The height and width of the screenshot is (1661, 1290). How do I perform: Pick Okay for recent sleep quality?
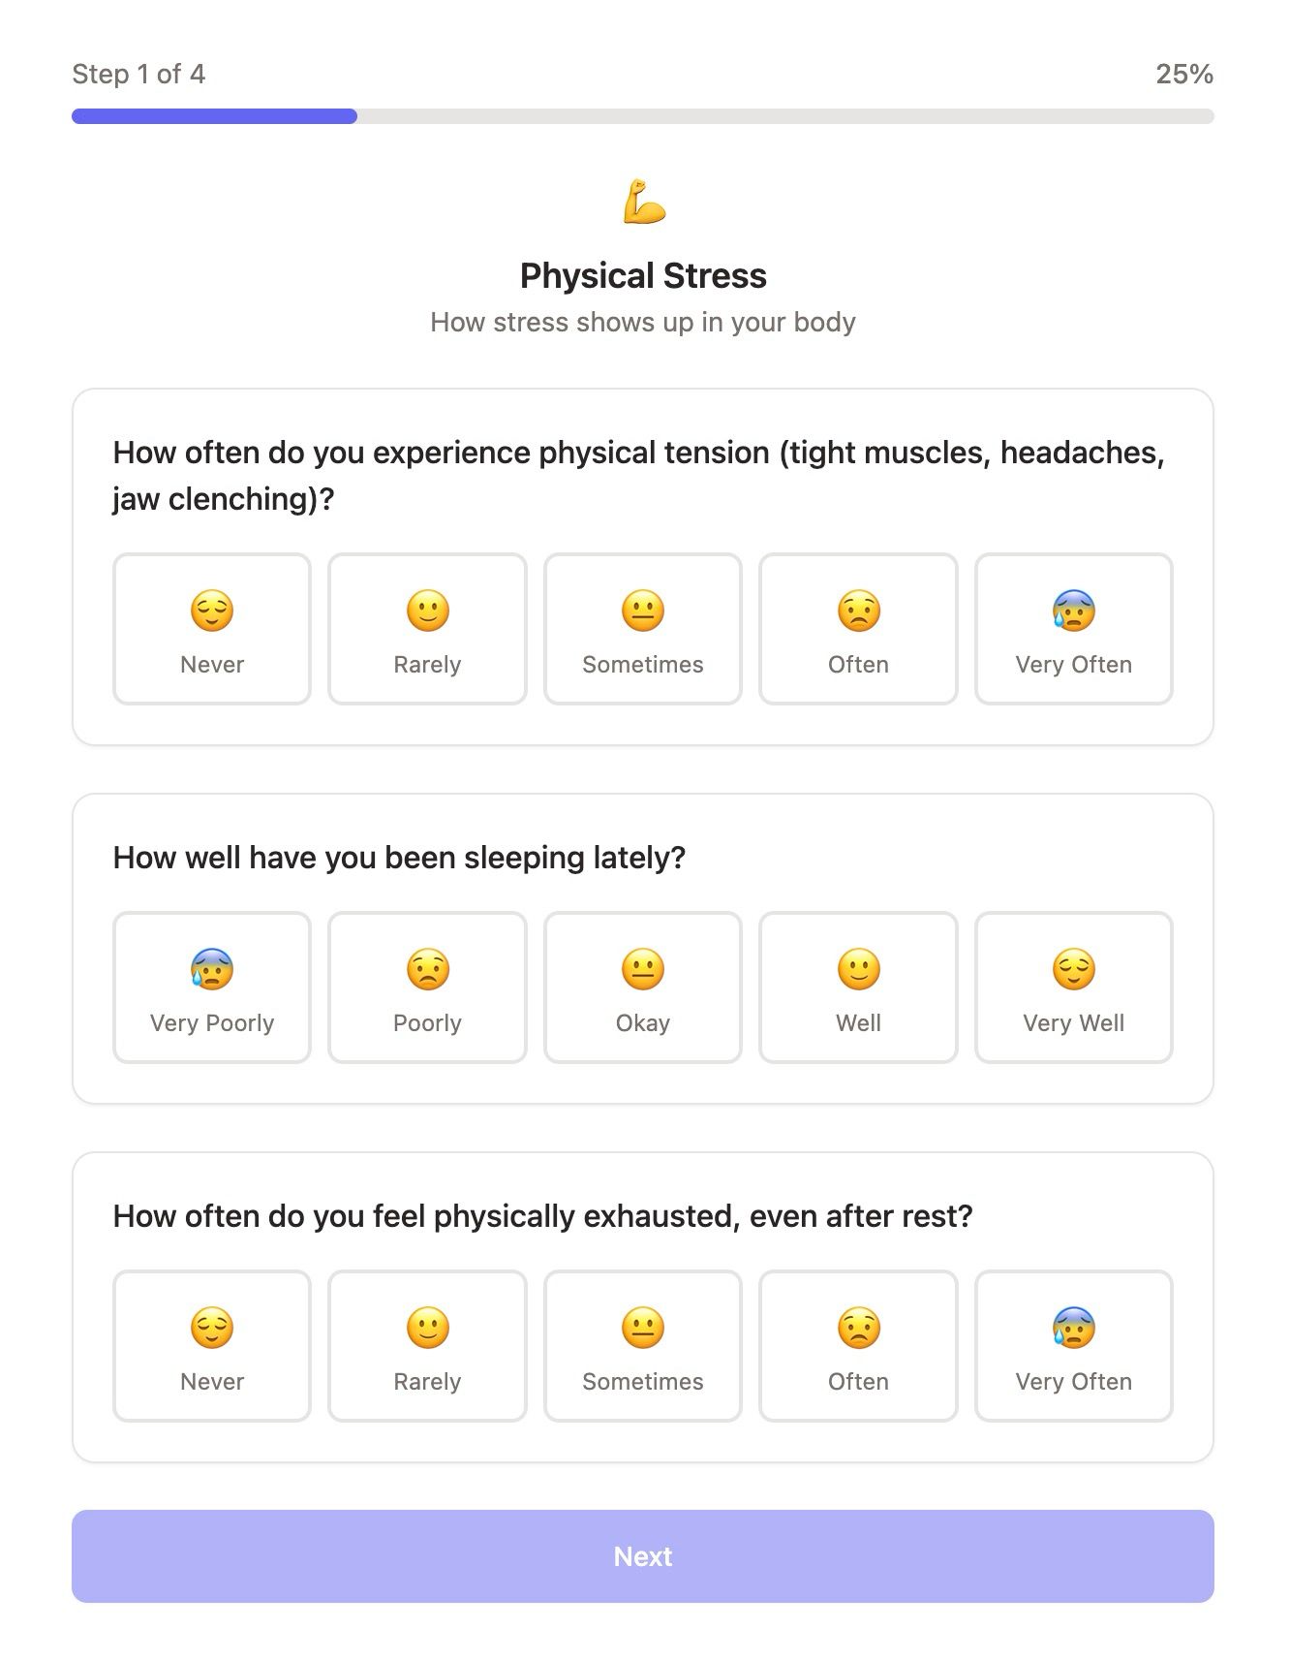[x=643, y=987]
